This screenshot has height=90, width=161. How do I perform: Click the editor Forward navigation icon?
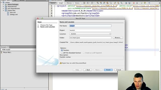click(92, 3)
